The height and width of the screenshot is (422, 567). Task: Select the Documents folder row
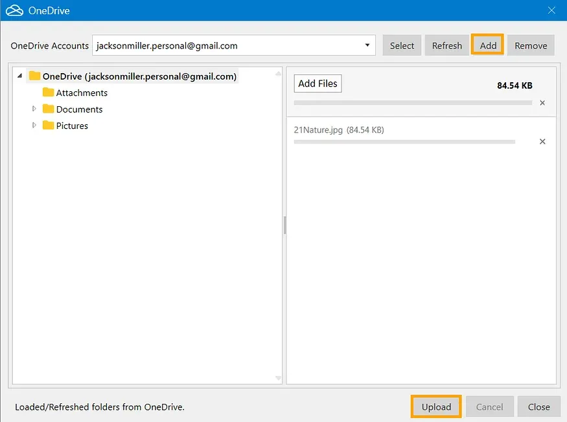73,109
